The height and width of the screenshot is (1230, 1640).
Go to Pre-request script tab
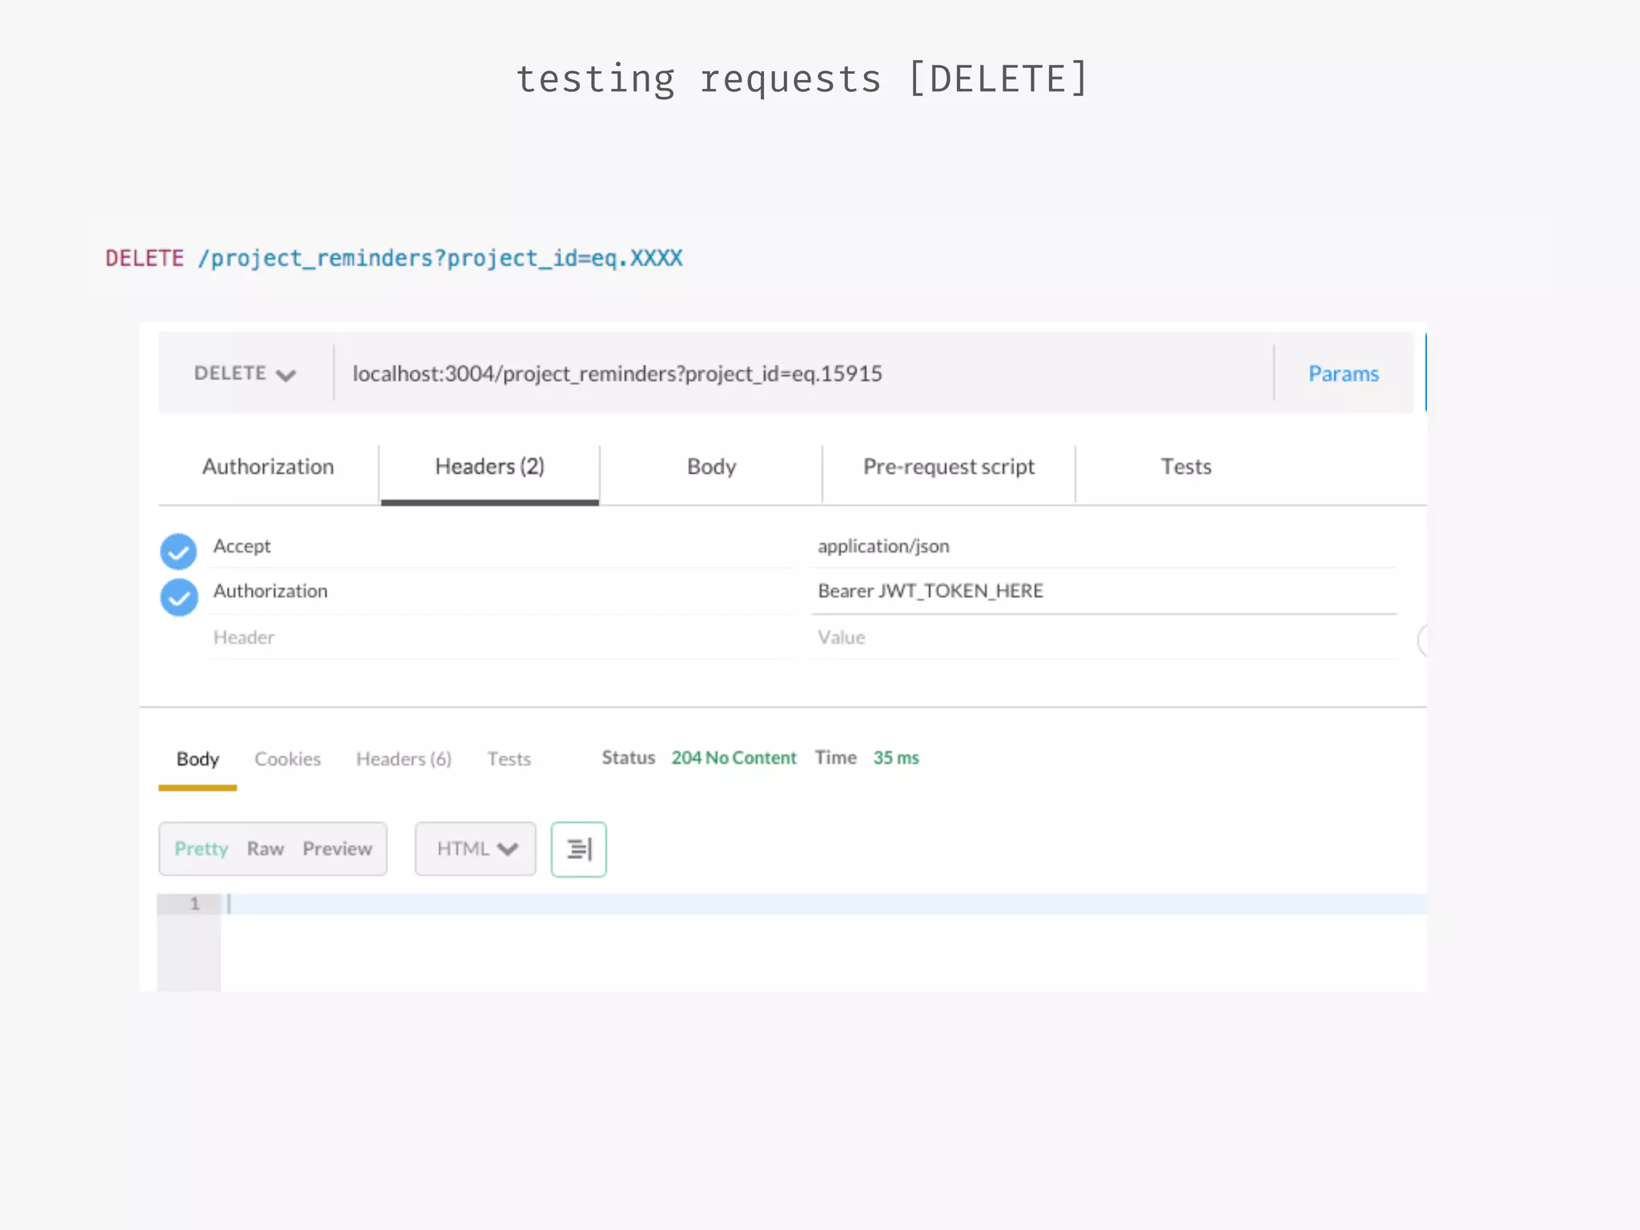pyautogui.click(x=949, y=467)
